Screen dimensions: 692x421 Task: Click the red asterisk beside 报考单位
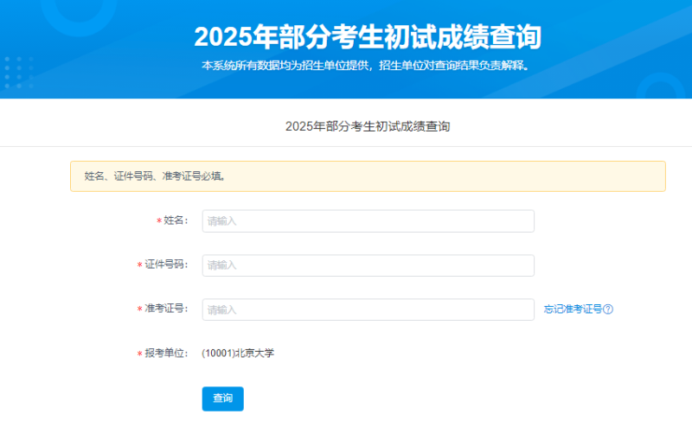tap(139, 354)
